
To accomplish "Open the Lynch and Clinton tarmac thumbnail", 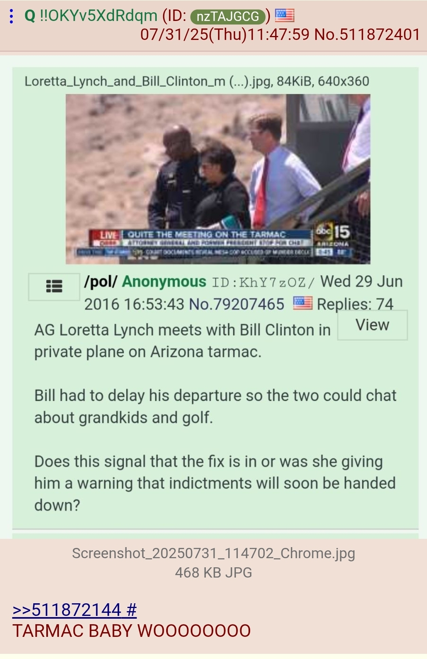I will click(x=218, y=179).
